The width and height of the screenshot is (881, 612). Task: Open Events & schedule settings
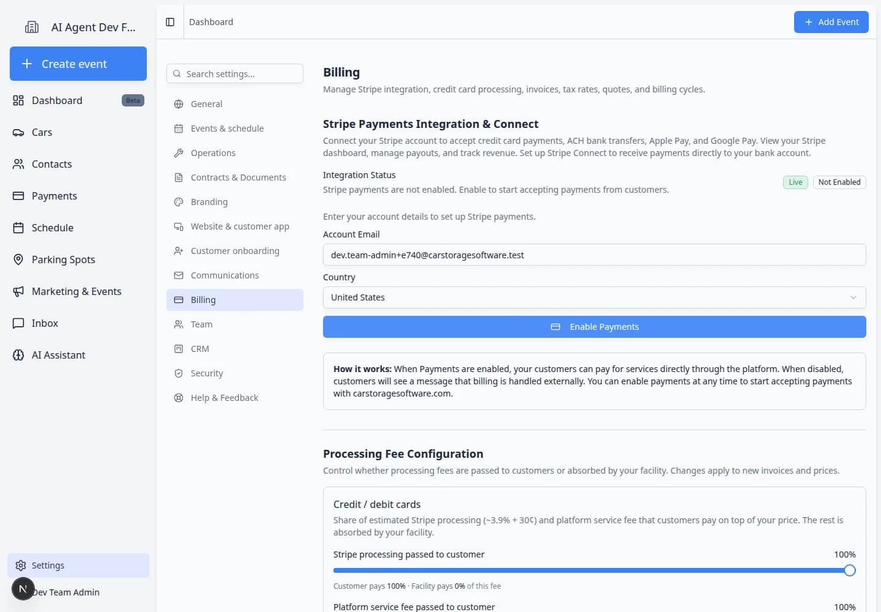click(x=235, y=129)
